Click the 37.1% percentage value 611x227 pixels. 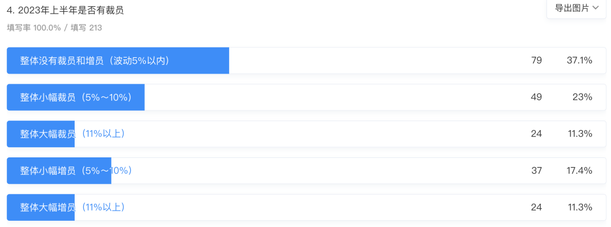tap(579, 61)
